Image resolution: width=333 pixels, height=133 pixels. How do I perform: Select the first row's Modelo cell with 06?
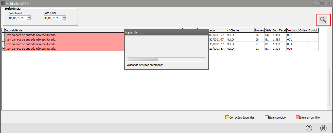pos(259,35)
